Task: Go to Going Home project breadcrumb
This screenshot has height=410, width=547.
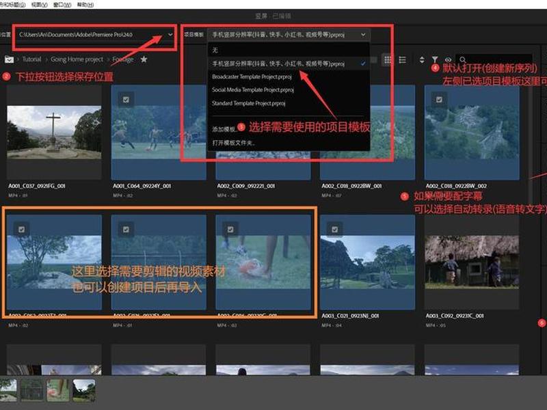Action: pyautogui.click(x=77, y=59)
